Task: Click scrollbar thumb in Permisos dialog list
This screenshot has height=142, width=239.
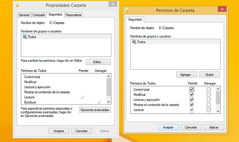Action: 218,98
